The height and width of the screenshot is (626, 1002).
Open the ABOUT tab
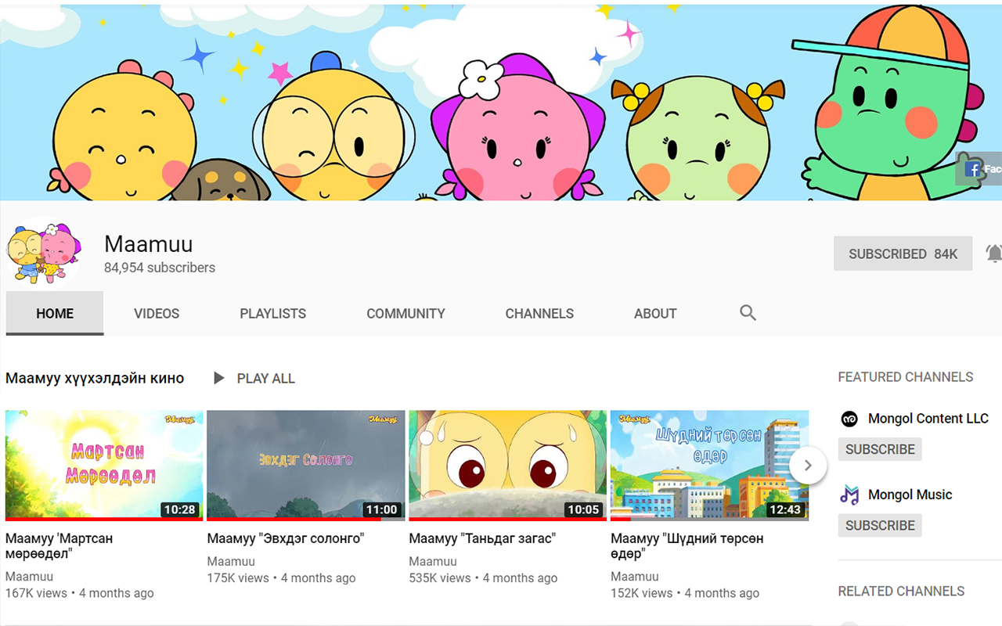click(655, 314)
